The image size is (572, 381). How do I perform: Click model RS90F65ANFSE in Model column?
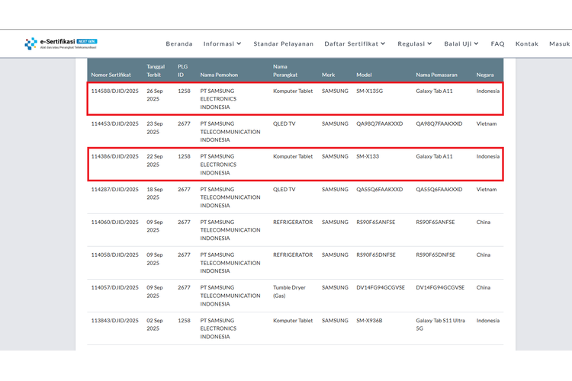(x=376, y=222)
